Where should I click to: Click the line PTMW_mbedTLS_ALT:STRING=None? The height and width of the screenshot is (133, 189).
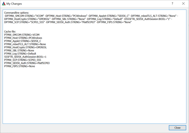coord(25,44)
